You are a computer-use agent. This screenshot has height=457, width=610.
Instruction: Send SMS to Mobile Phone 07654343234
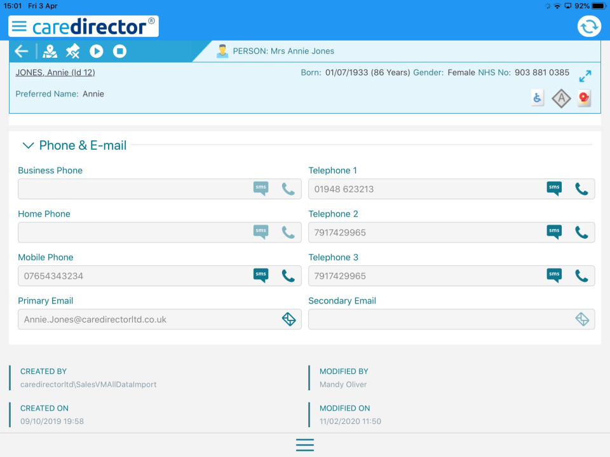[x=261, y=275]
